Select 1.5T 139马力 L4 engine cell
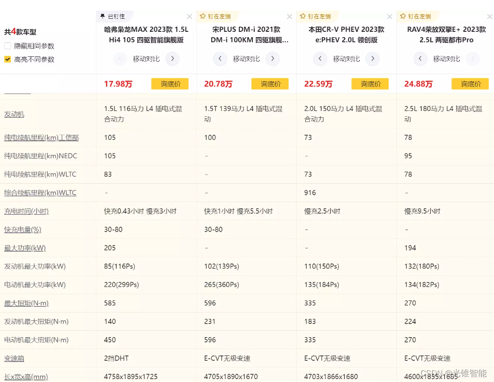This screenshot has width=494, height=382. point(243,114)
